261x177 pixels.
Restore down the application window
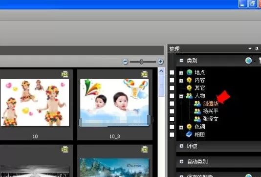(x=253, y=3)
